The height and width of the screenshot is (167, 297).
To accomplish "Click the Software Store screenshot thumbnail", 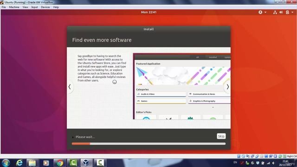I will click(x=182, y=86).
